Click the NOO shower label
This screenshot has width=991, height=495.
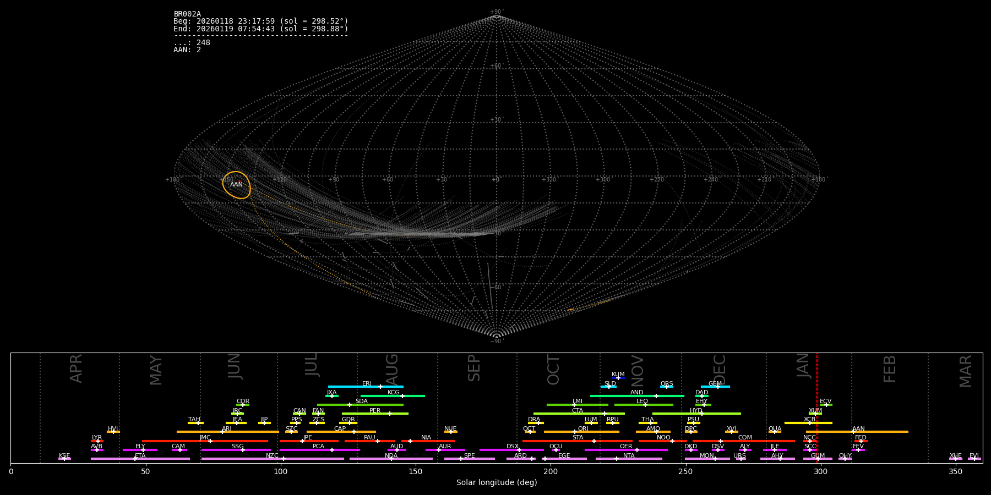pos(663,438)
